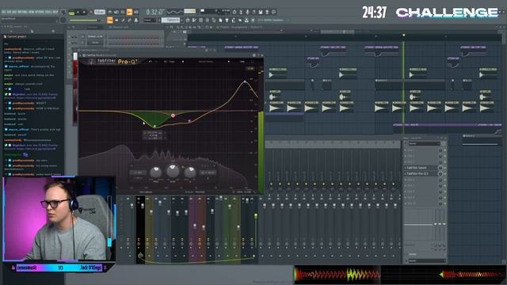Click the Pro-Q 3 GAIN knob
Image resolution: width=507 pixels, height=285 pixels.
(x=173, y=170)
